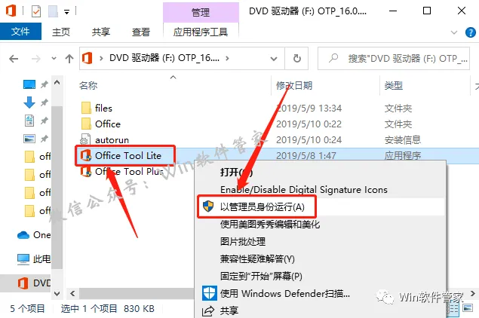Click the Downloads arrow icon in quick access
This screenshot has width=479, height=318.
(x=29, y=102)
